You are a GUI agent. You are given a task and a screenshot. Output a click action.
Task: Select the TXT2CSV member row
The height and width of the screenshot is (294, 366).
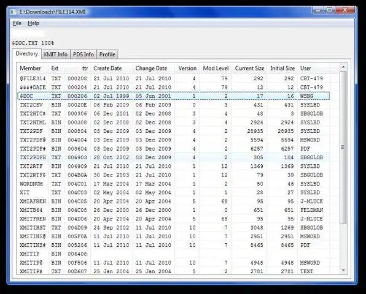pos(173,105)
